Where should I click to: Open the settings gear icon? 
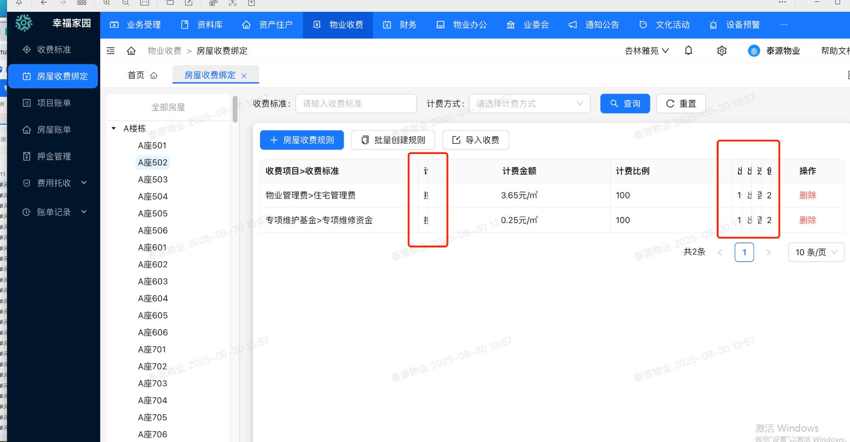pos(721,51)
